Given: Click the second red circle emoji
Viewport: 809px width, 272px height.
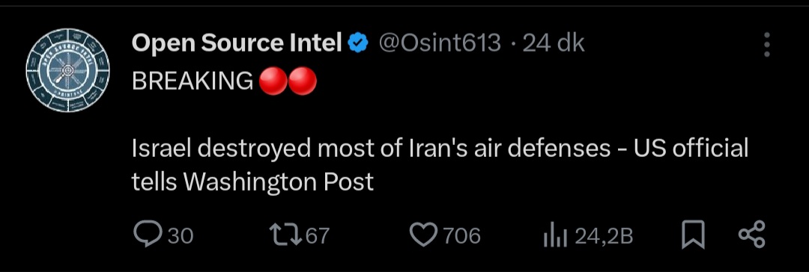Looking at the screenshot, I should pos(303,81).
